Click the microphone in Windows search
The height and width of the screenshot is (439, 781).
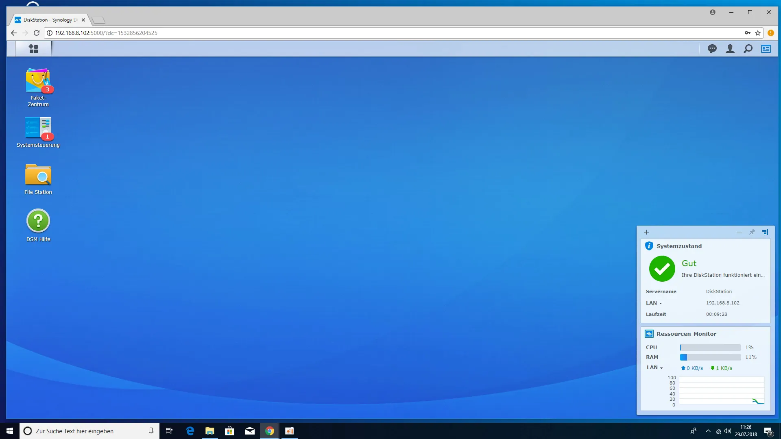point(151,431)
